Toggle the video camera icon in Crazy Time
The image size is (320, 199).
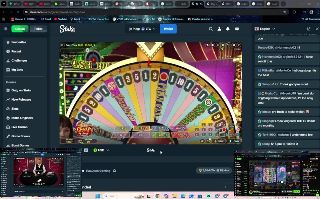[213, 45]
